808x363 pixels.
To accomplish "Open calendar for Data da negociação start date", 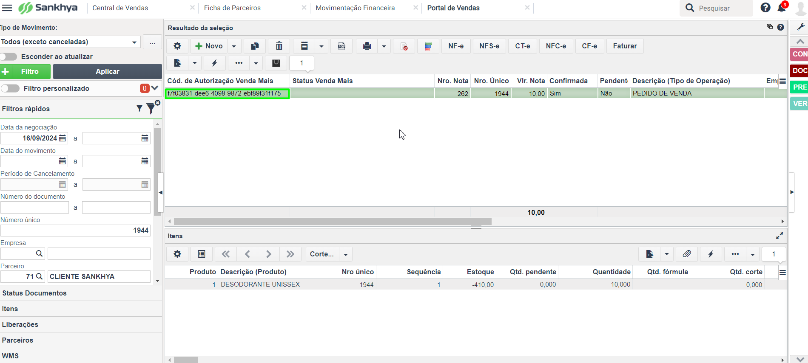I will point(63,138).
